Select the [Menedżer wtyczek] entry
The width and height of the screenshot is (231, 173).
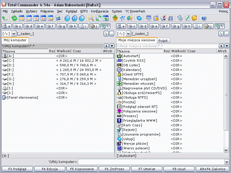click(170, 84)
